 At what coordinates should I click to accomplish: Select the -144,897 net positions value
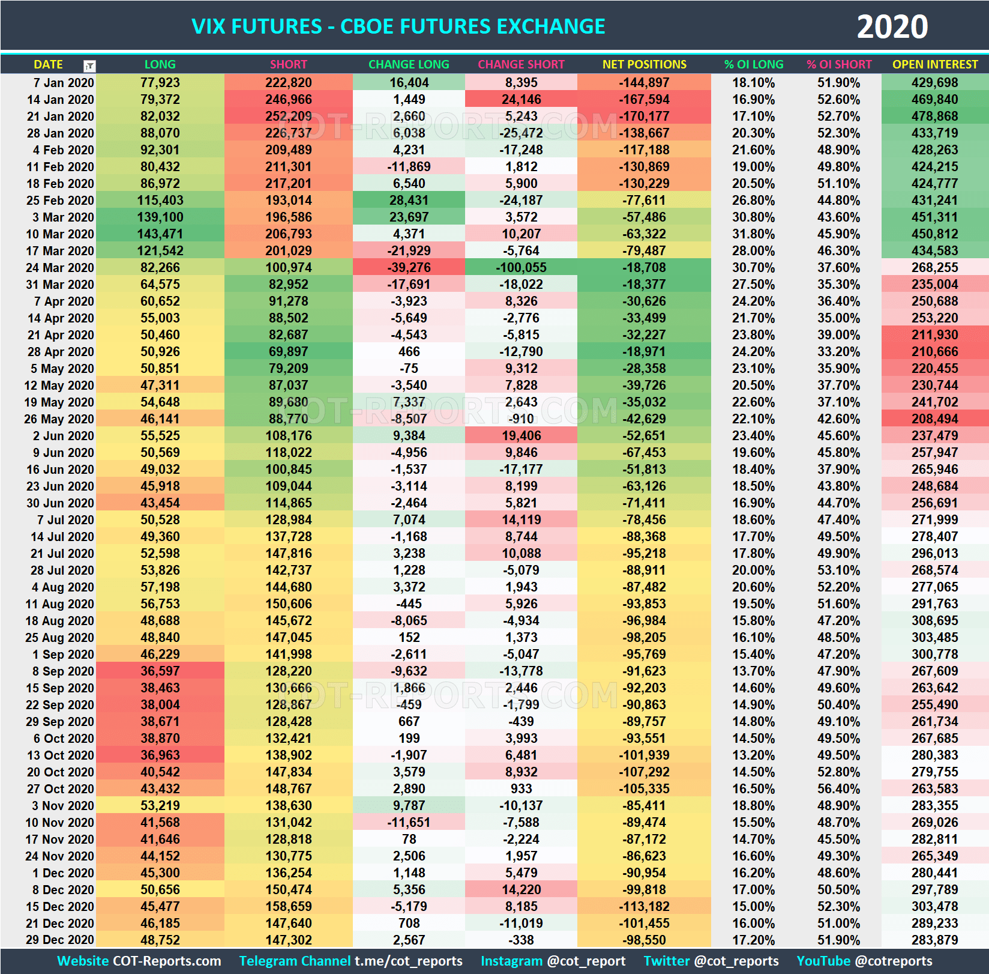tap(643, 83)
